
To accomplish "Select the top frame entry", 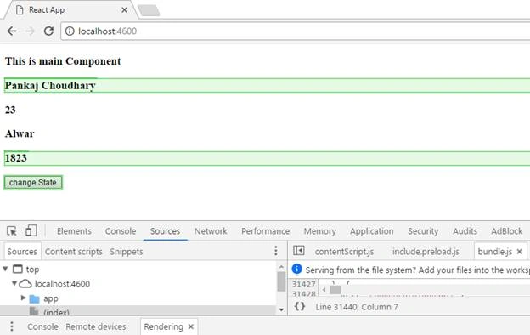I will point(32,270).
